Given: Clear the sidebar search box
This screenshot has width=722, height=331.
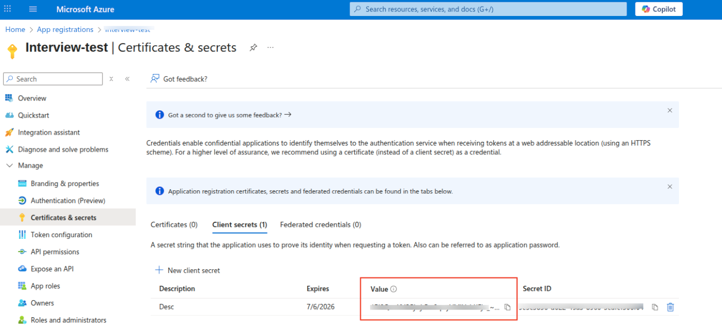Looking at the screenshot, I should click(111, 79).
